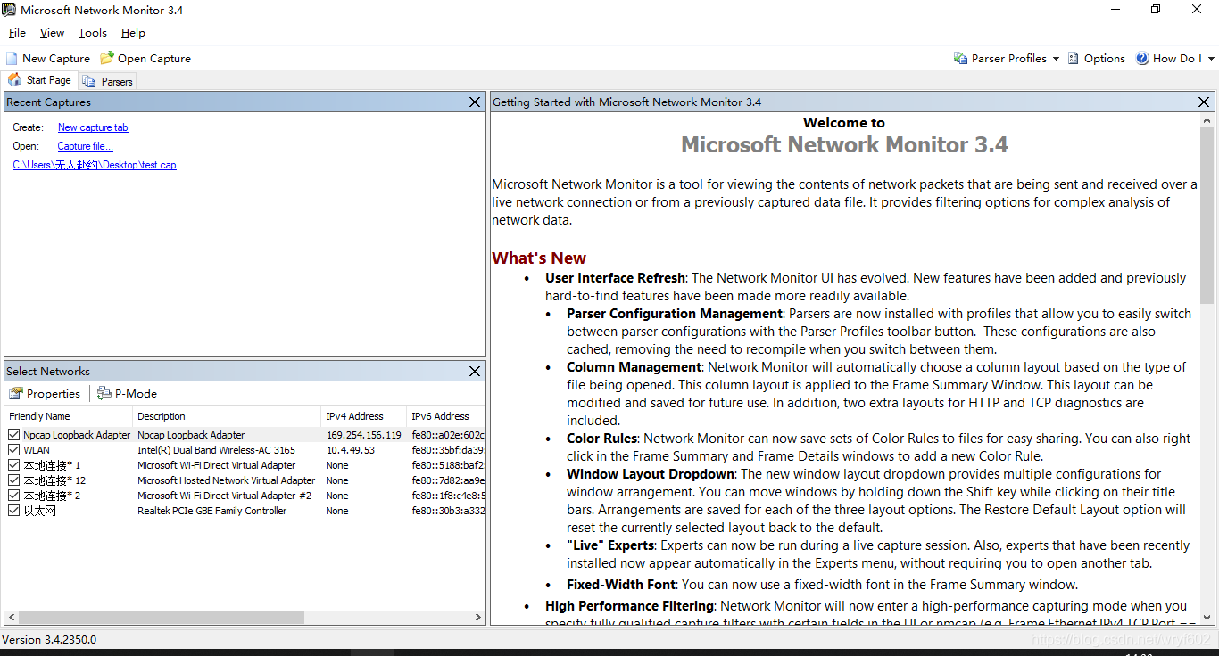Sort by the IPv4 Address column header
The image size is (1219, 656).
point(364,416)
